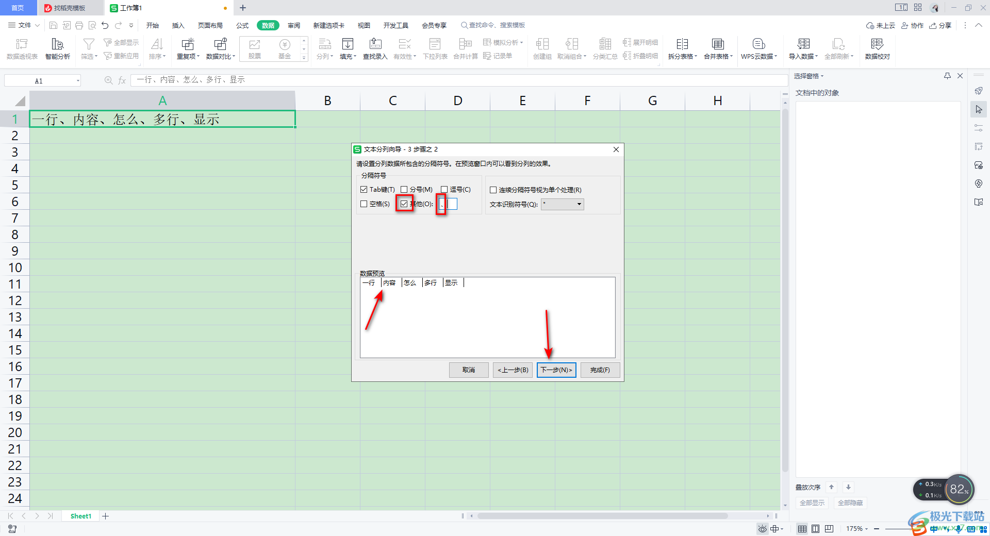Click 取消 button in the wizard
Screen dimensions: 990x536
point(469,370)
